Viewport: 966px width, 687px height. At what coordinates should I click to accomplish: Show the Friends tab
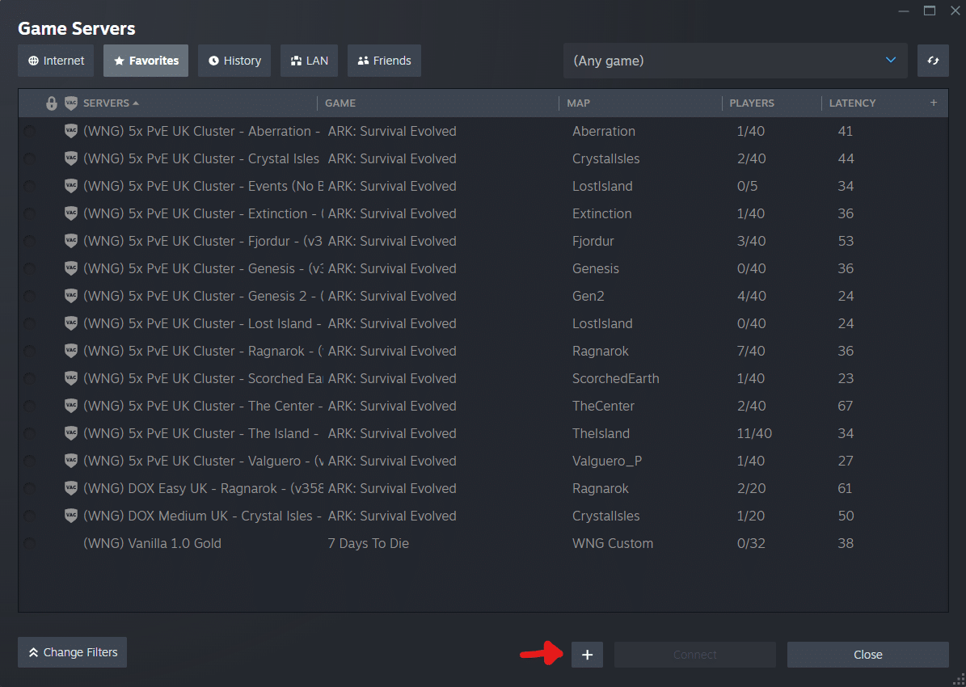[x=385, y=61]
